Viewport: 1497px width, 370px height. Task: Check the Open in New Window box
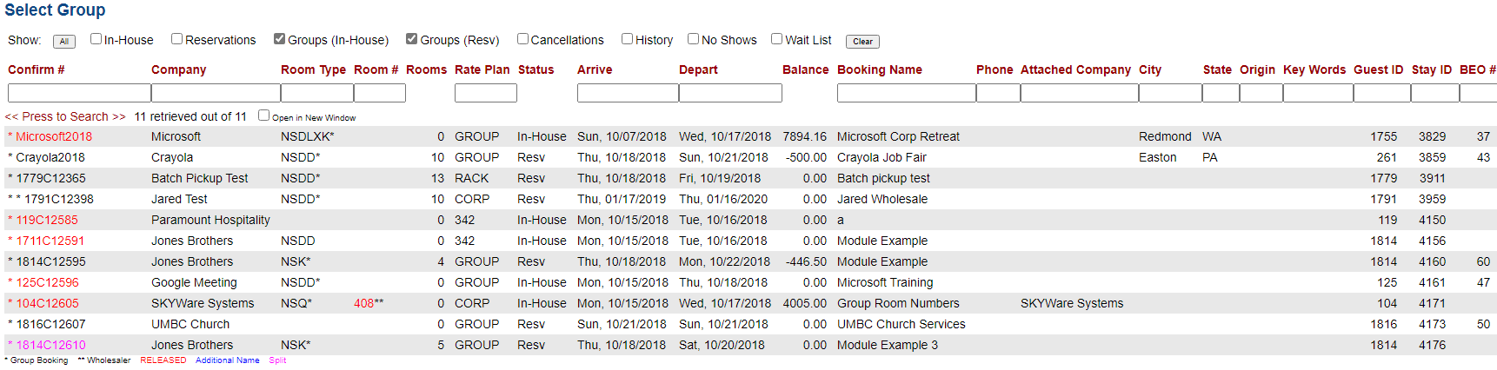pyautogui.click(x=263, y=116)
